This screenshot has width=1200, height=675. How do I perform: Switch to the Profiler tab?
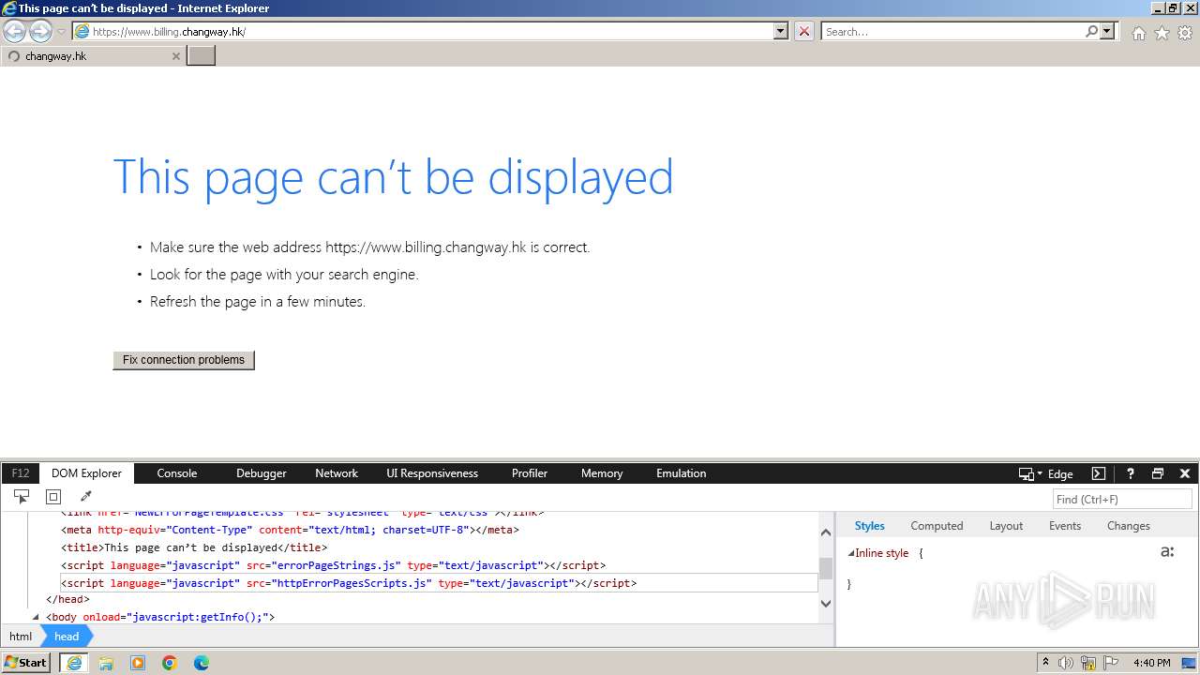530,473
